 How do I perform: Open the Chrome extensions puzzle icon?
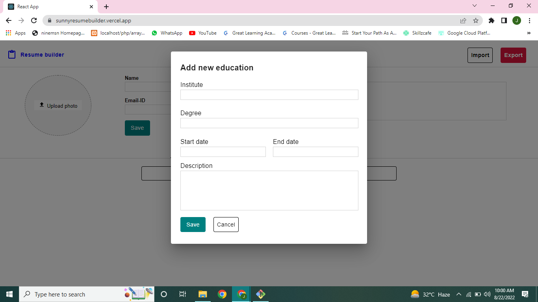(x=491, y=20)
